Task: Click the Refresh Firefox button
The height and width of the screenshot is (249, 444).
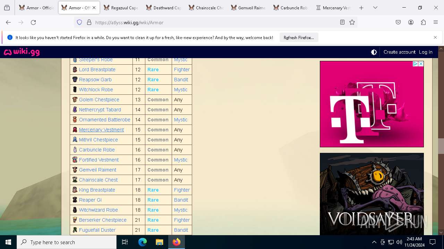Action: [x=299, y=38]
